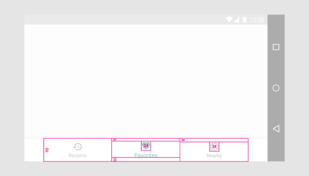This screenshot has height=176, width=309.
Task: Click the 12:30 clock text
Action: point(257,20)
